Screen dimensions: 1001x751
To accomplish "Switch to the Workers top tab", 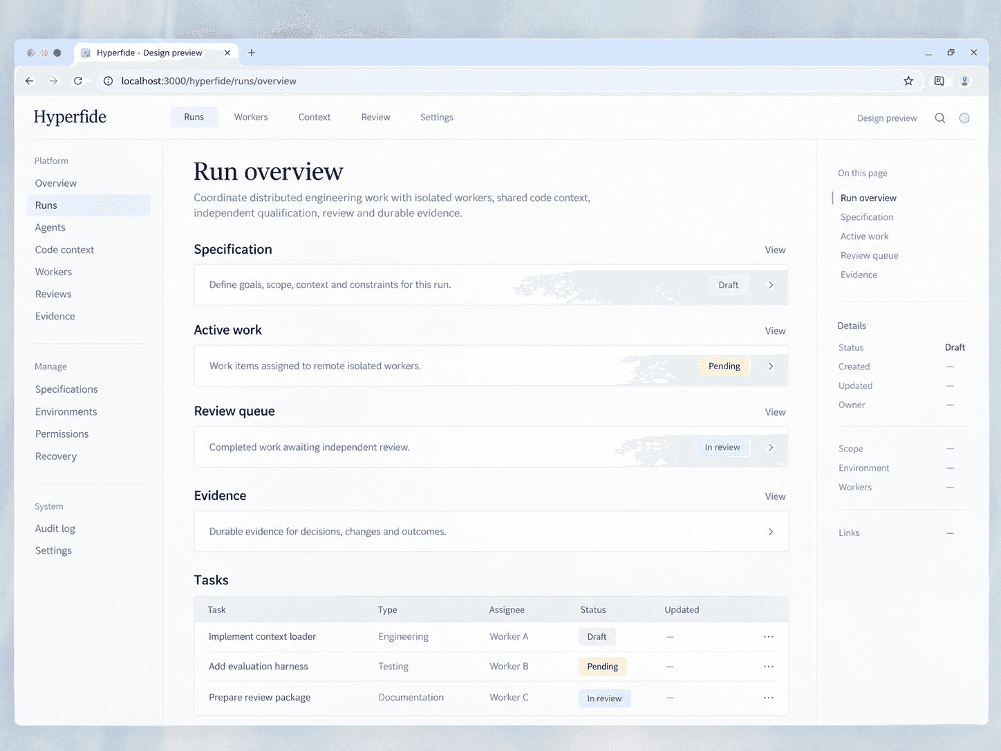I will [x=251, y=117].
